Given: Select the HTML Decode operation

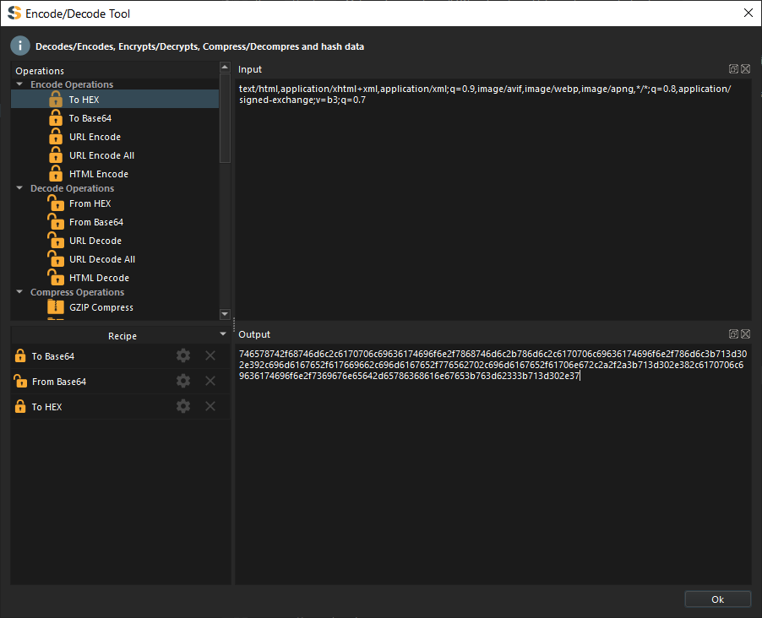Looking at the screenshot, I should pyautogui.click(x=99, y=277).
